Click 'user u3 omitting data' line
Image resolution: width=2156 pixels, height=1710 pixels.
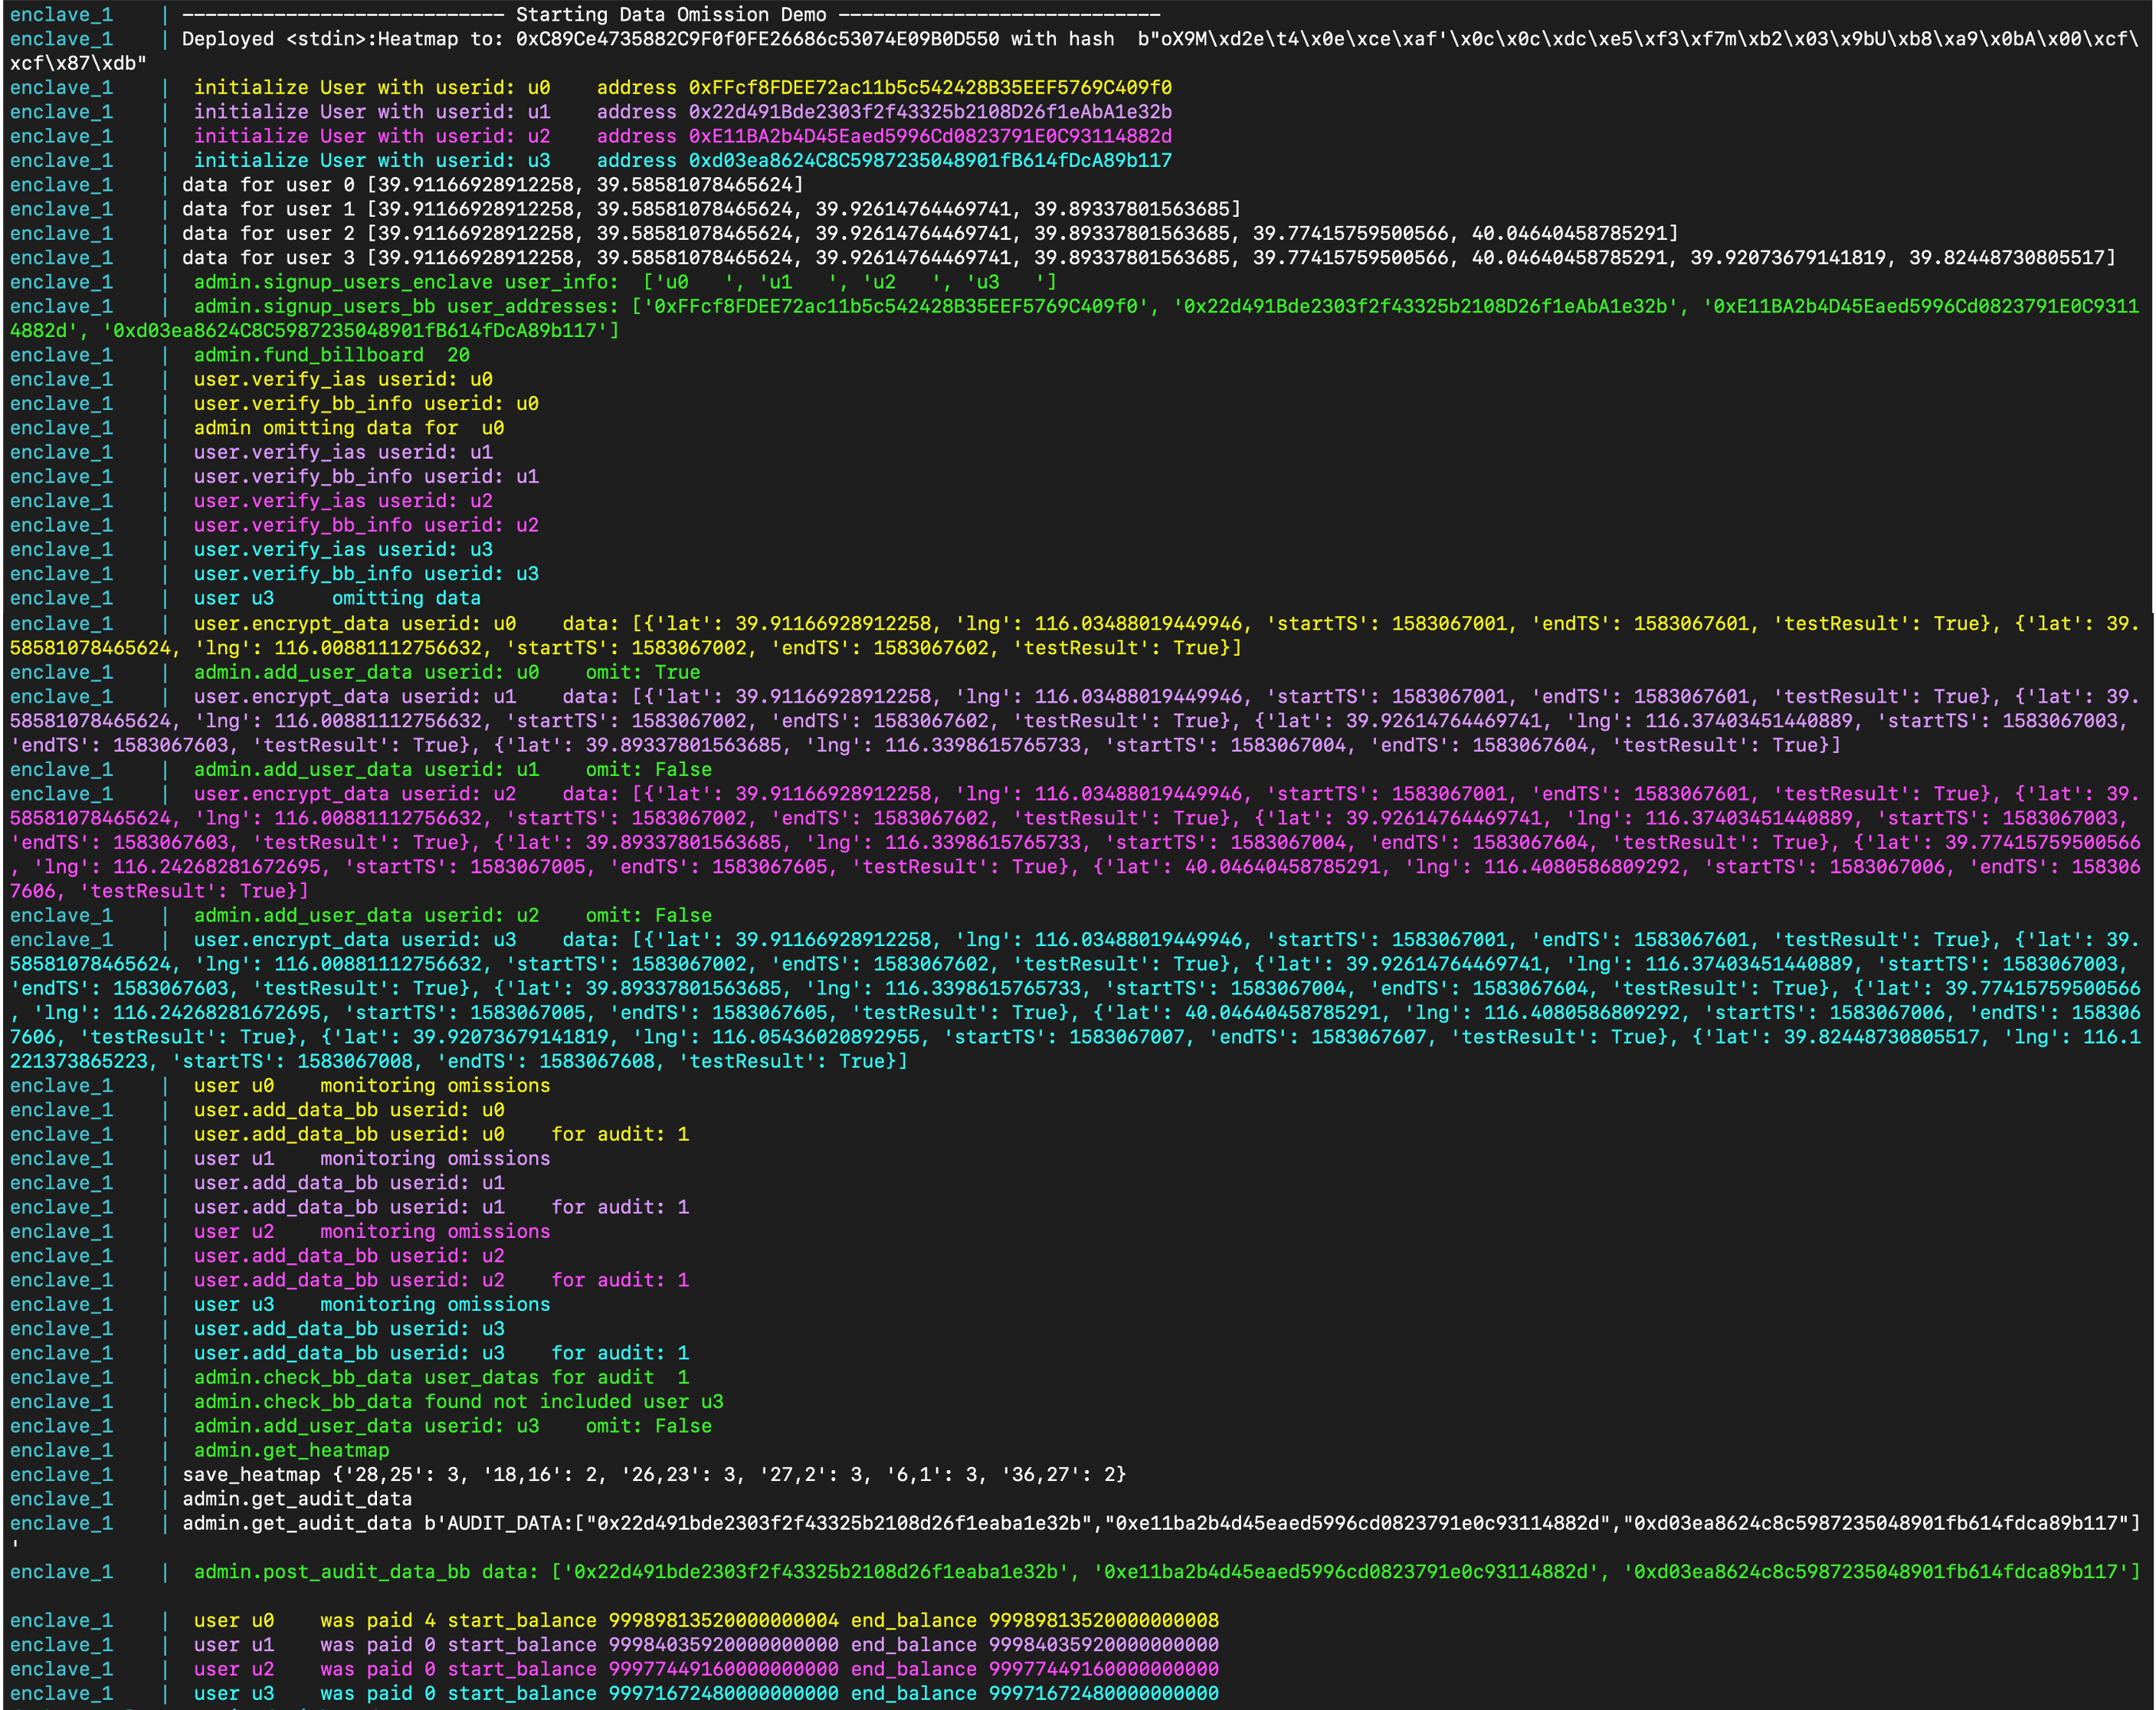(x=337, y=598)
